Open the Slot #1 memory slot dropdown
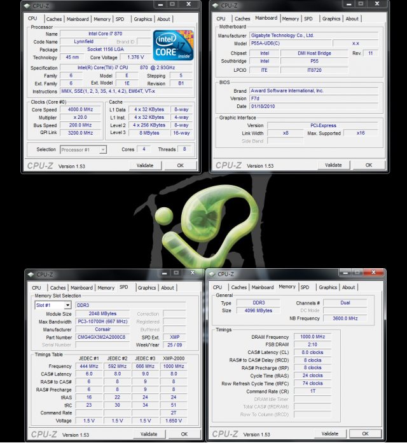 pyautogui.click(x=67, y=305)
